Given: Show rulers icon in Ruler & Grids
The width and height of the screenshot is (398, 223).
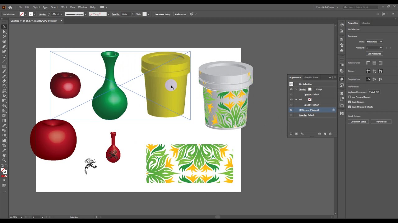Looking at the screenshot, I should [368, 63].
